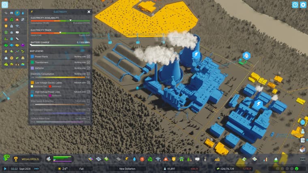Click the Power Plants blue color swatch
308x173 pixels.
(x=32, y=57)
